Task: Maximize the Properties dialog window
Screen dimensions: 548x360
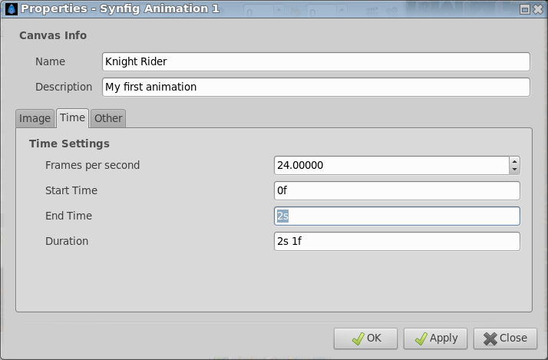Action: point(524,9)
